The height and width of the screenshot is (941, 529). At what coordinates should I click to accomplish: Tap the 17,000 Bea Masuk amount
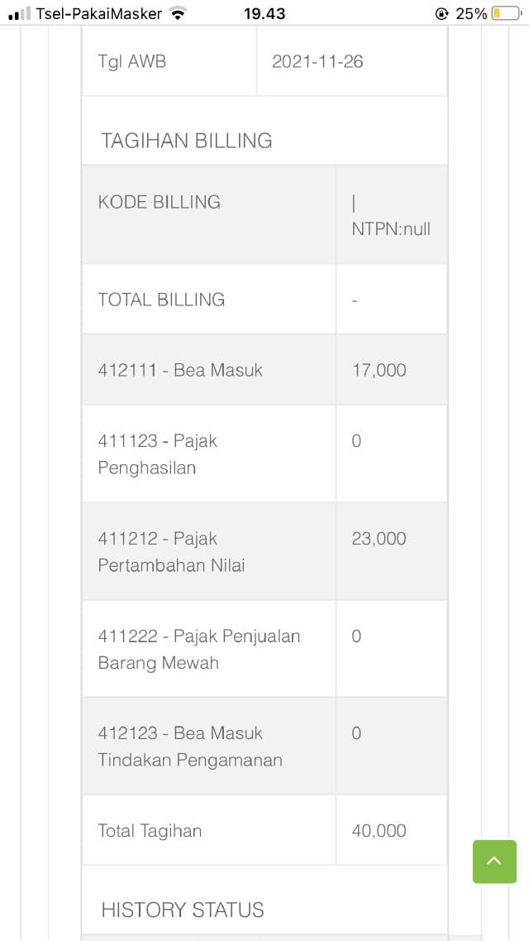coord(379,370)
